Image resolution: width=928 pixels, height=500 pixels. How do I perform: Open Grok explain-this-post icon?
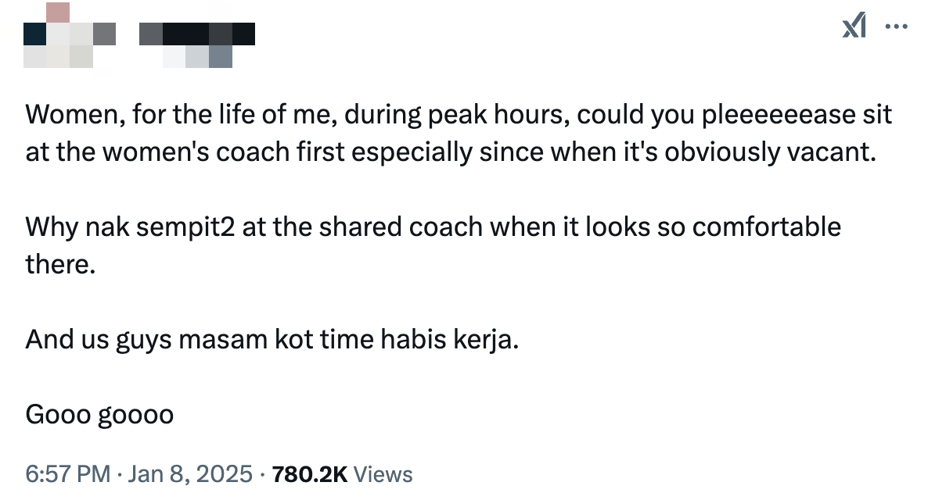854,27
